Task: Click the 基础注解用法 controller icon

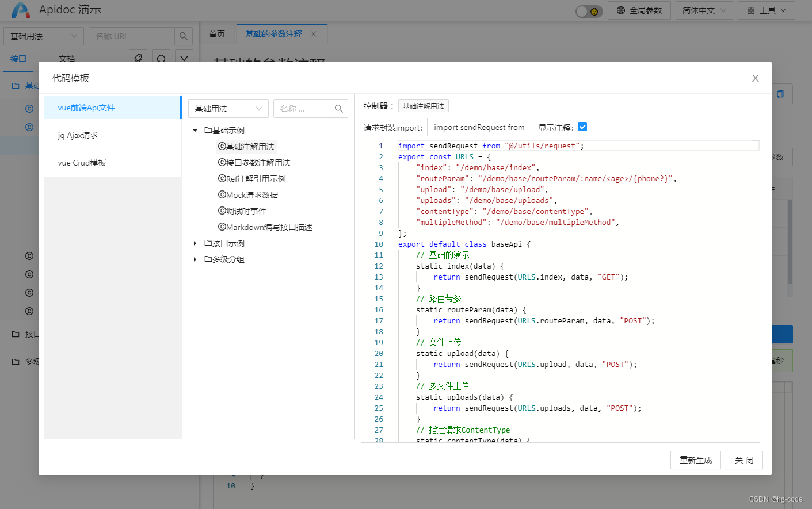Action: (x=222, y=147)
